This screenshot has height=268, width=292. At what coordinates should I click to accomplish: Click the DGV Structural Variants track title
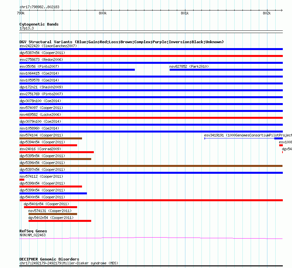(x=121, y=42)
